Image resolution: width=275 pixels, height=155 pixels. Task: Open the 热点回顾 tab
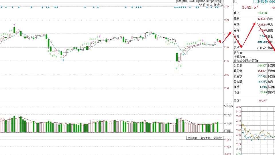(193, 1)
